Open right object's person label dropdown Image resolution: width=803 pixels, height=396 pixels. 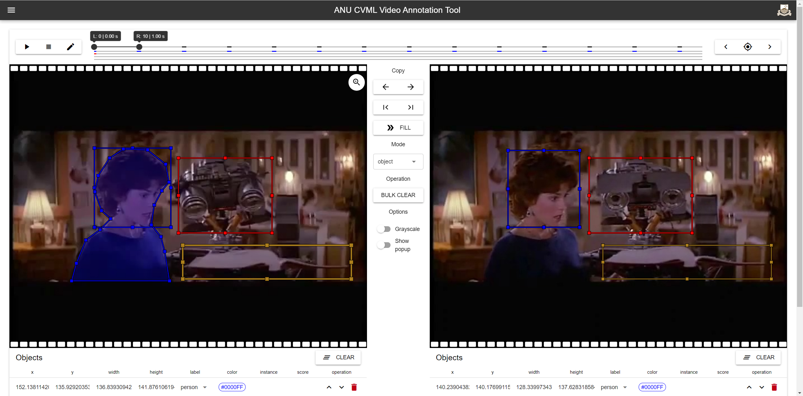pyautogui.click(x=614, y=387)
